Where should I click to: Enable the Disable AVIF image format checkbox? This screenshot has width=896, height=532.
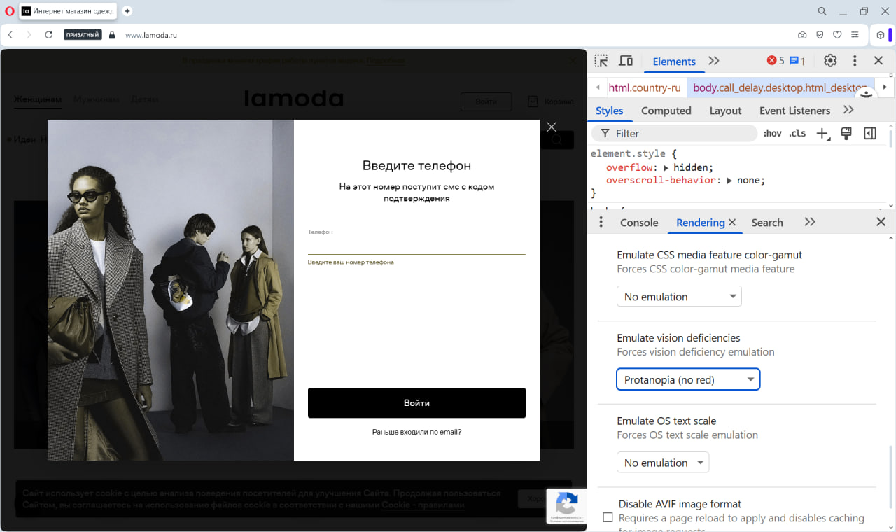tap(608, 517)
